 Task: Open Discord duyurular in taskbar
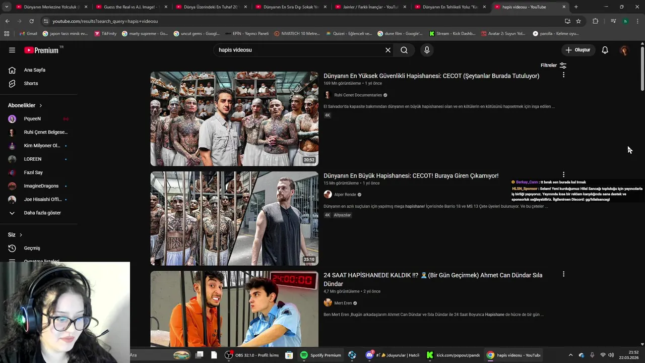pos(393,355)
